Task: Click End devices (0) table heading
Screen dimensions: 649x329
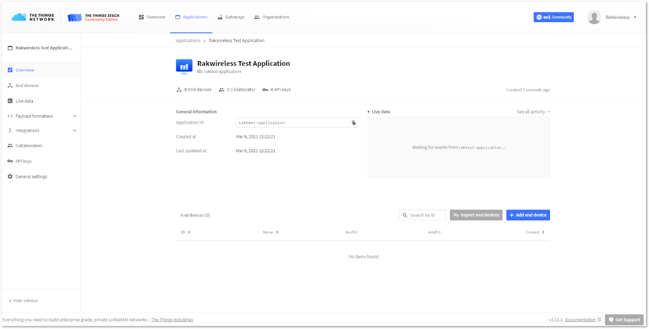Action: point(195,215)
